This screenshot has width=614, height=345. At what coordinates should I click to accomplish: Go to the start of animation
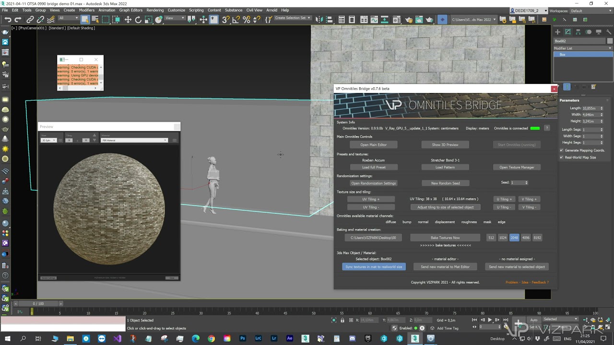pyautogui.click(x=474, y=320)
